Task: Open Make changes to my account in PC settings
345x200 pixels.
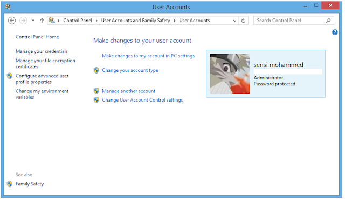Action: (148, 56)
